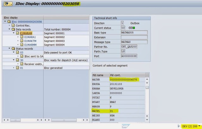The width and height of the screenshot is (202, 129).
Task: Click the empty Extension field
Action: click(134, 37)
